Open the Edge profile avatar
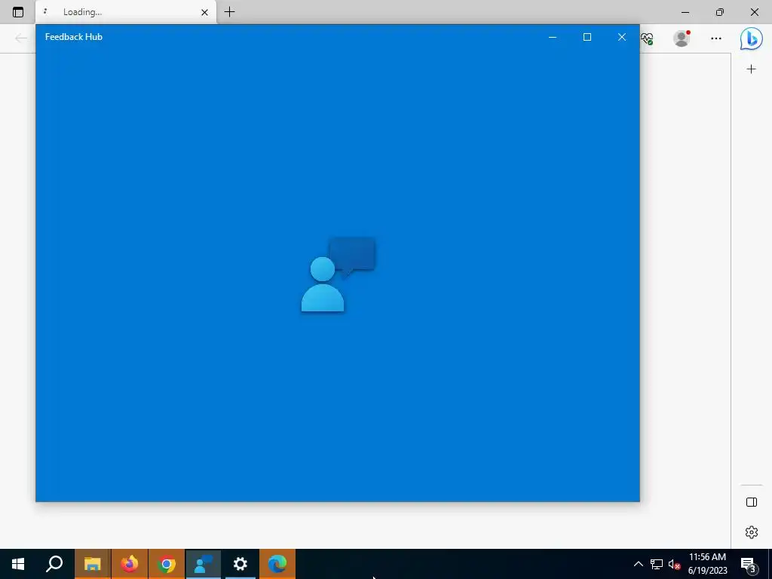Screen dimensions: 772x579 point(682,38)
